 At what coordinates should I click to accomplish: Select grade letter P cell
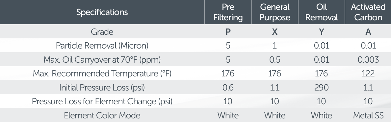click(x=228, y=32)
